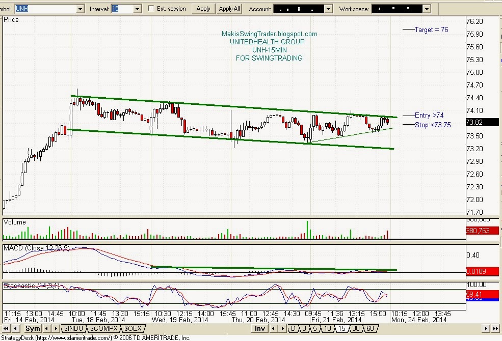Go to next interval tab arrow
Screen dimensions: 502x341
click(282, 328)
